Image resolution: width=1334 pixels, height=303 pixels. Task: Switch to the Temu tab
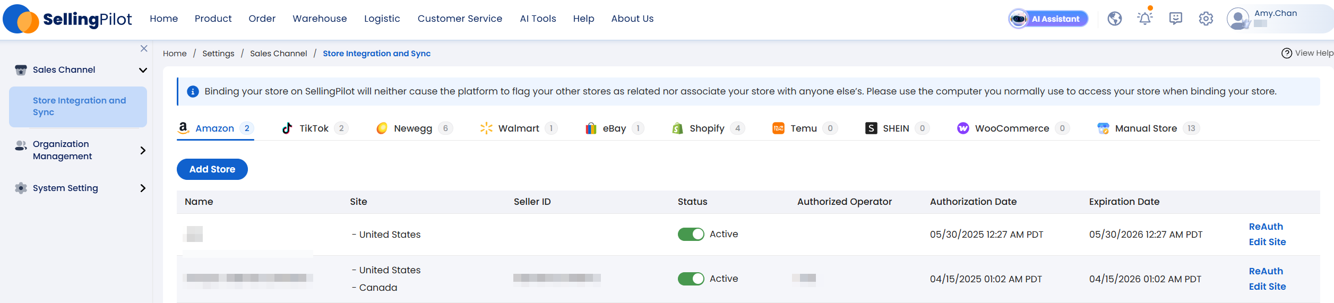pyautogui.click(x=805, y=128)
